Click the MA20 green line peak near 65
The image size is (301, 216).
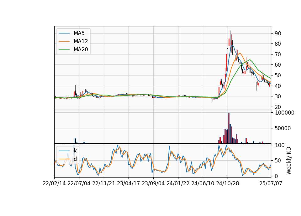pos(250,59)
